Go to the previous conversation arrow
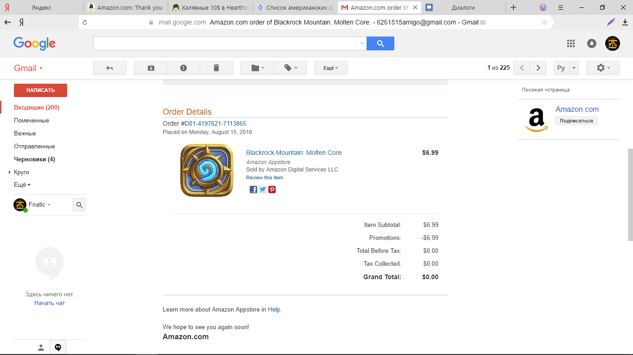Image resolution: width=633 pixels, height=355 pixels. point(522,68)
